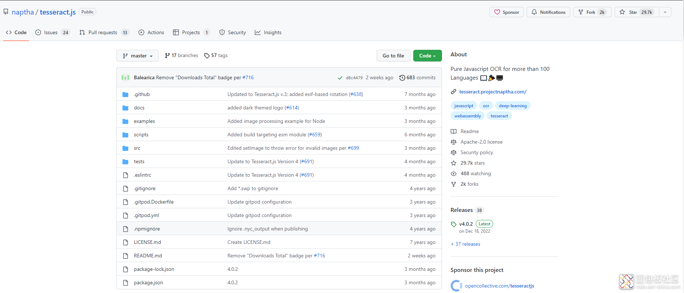View the 29.7k stars link
The width and height of the screenshot is (684, 293).
pos(468,163)
